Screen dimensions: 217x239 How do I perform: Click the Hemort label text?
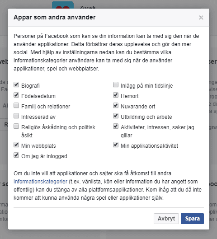coord(130,96)
